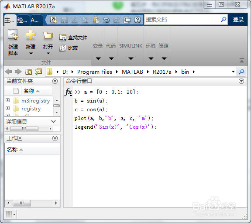
Task: Click the magnifier in the documentation search box
Action: point(223,20)
